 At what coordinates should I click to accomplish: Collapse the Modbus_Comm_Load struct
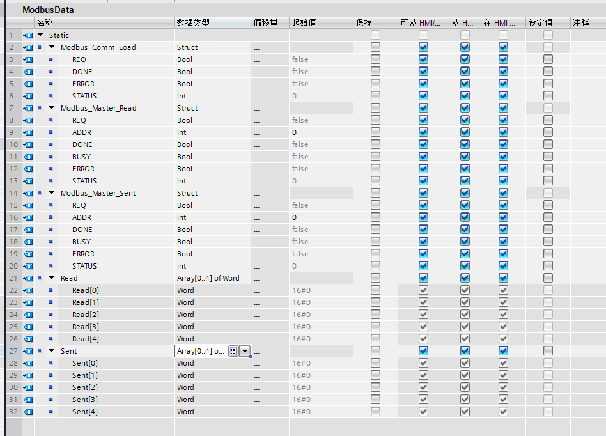coord(52,47)
